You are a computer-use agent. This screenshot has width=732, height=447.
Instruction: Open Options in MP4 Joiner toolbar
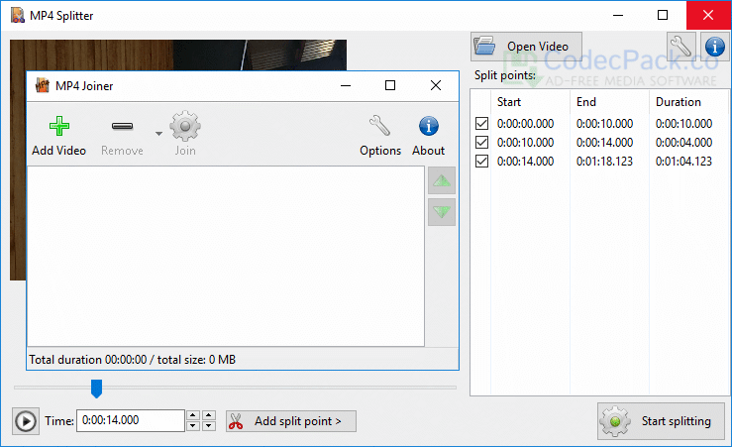click(380, 136)
